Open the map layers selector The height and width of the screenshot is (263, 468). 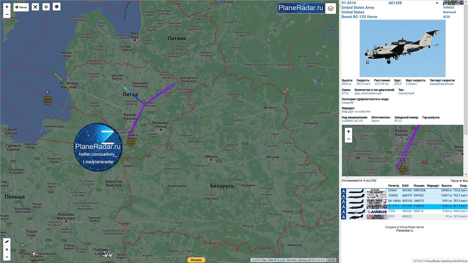330,9
